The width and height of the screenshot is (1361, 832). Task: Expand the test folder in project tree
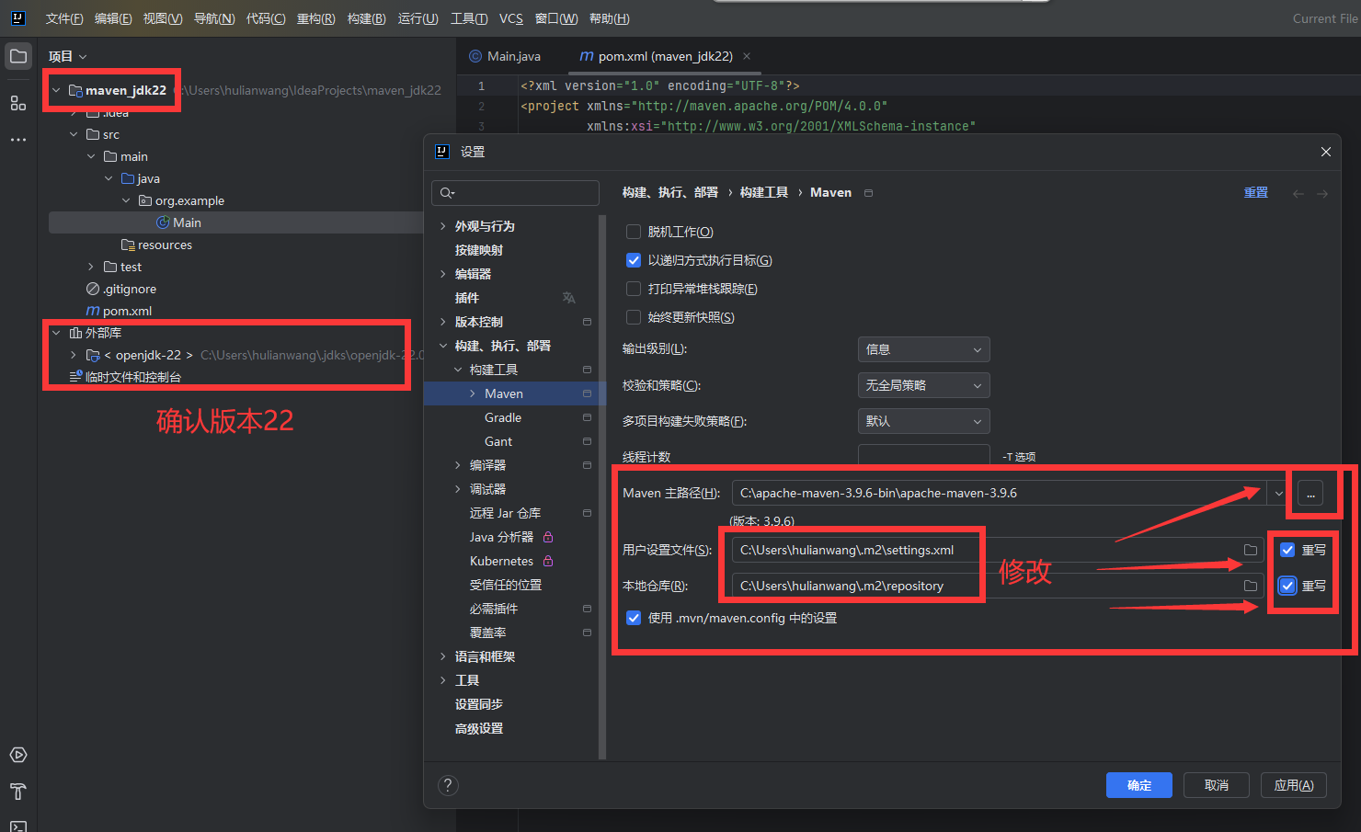pyautogui.click(x=91, y=267)
